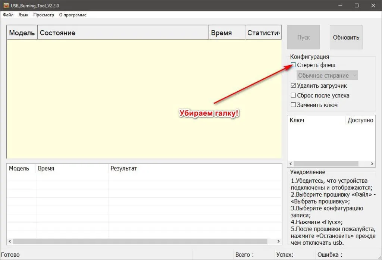
Task: Click the Время column header in top table
Action: point(227,32)
